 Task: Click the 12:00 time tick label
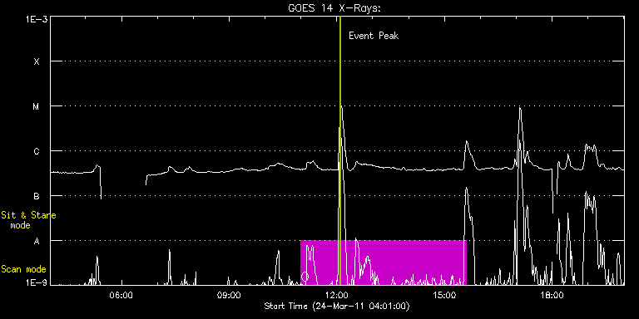coord(337,295)
